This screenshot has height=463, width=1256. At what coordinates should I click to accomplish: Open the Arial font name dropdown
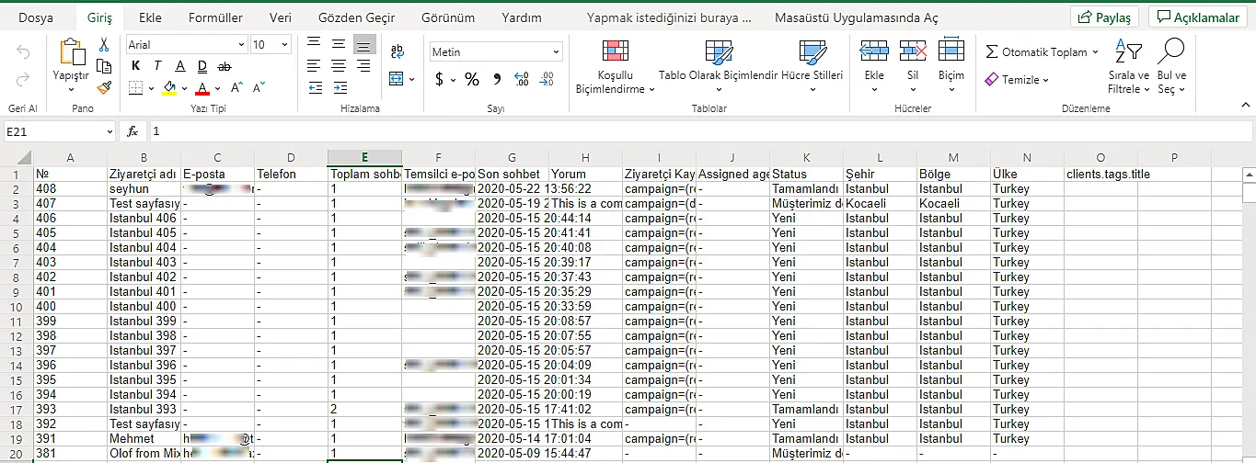[241, 44]
